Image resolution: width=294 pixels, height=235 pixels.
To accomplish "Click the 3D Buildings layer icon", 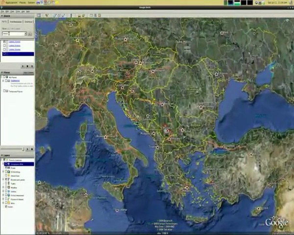I will [8, 172].
